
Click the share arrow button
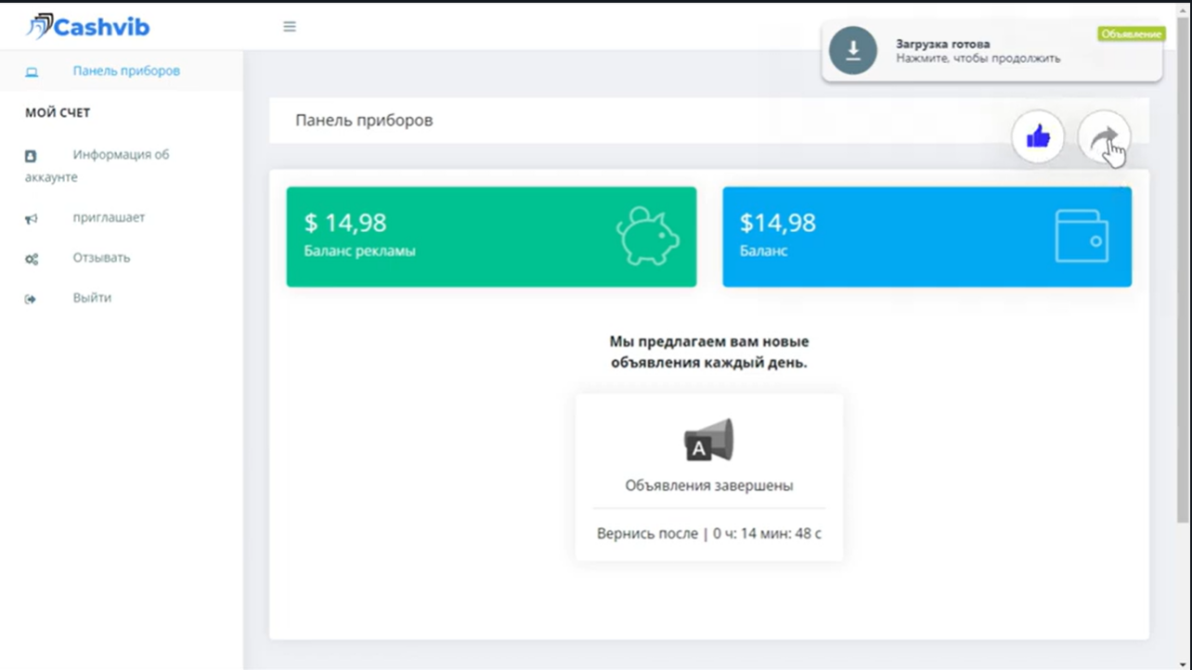[1104, 138]
